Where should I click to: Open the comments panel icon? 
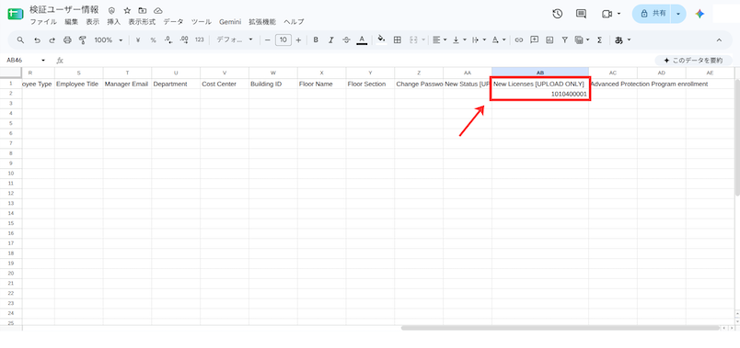(x=581, y=14)
